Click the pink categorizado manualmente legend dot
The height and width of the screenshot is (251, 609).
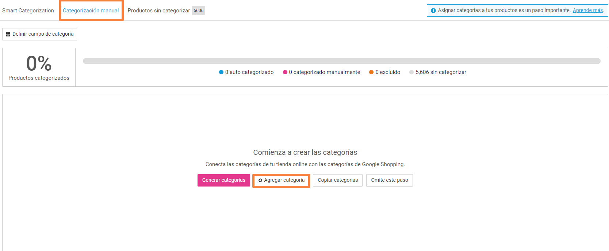285,72
